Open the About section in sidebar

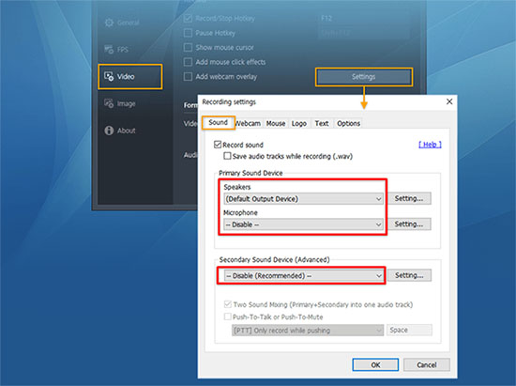[x=120, y=131]
